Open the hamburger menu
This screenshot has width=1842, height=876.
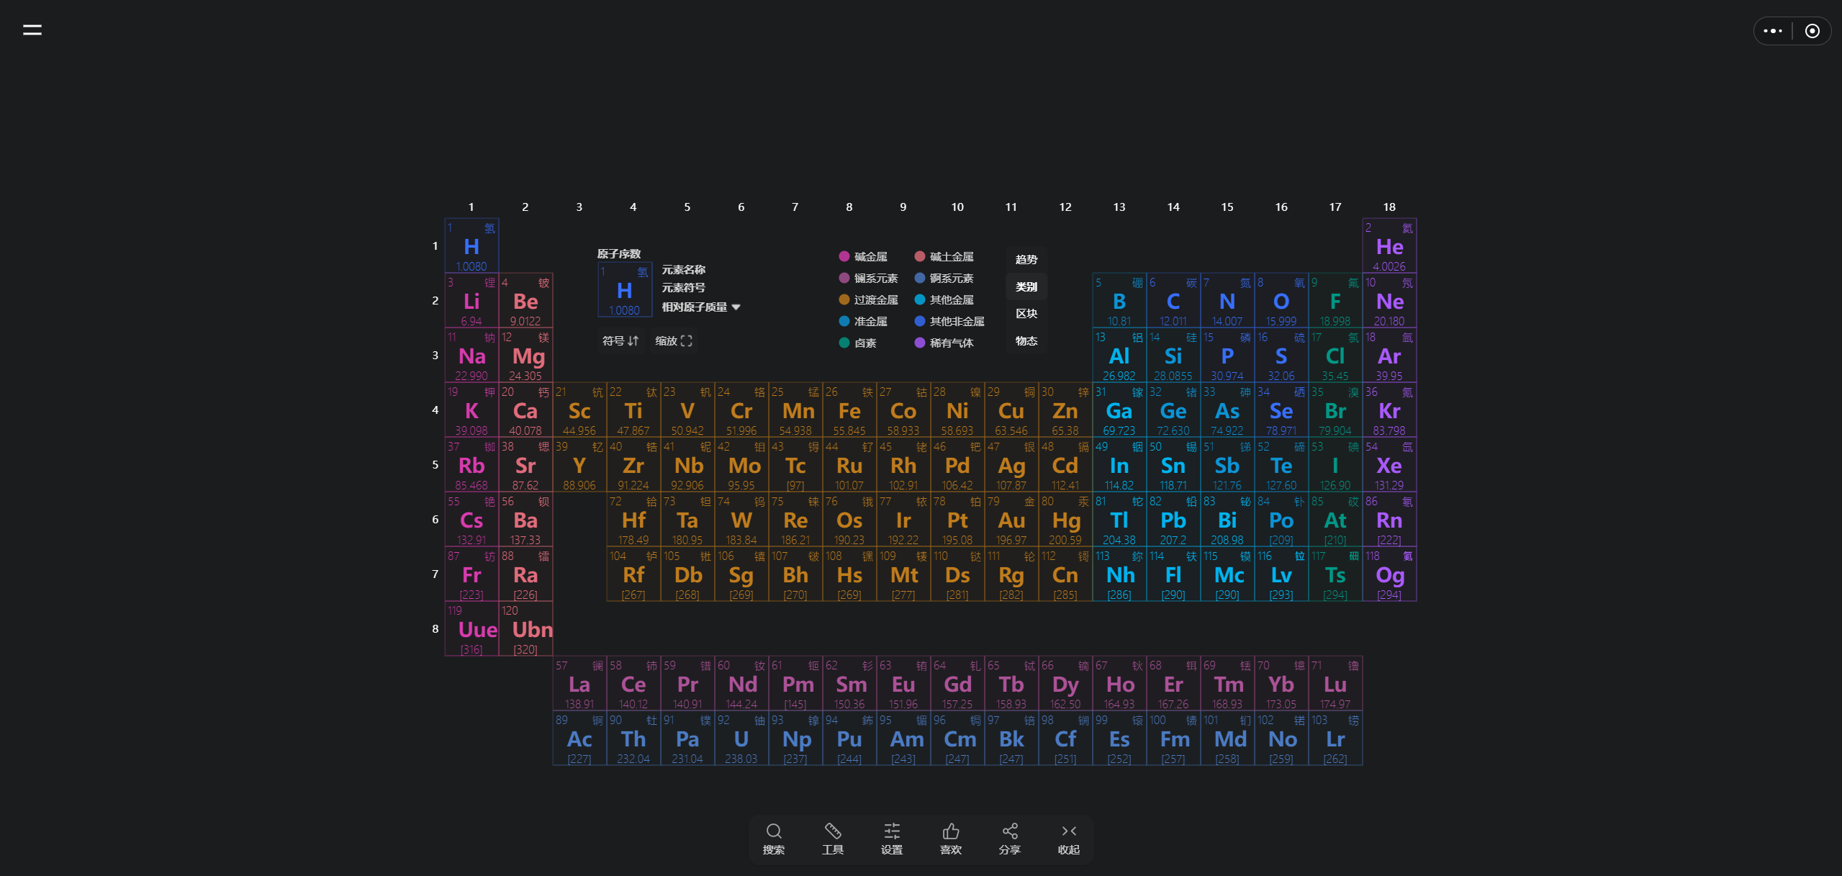32,30
